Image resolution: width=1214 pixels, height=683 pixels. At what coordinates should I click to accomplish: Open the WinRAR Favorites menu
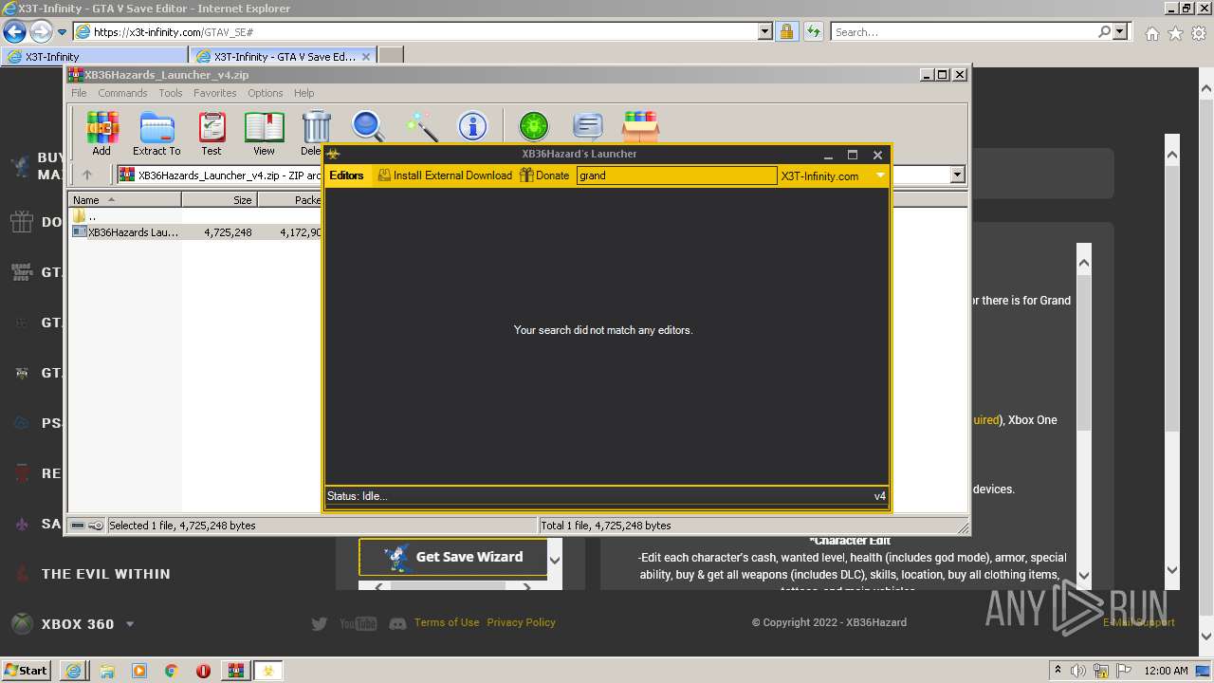(x=215, y=93)
